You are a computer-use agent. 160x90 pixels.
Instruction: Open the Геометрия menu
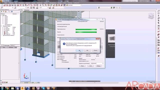[21, 3]
